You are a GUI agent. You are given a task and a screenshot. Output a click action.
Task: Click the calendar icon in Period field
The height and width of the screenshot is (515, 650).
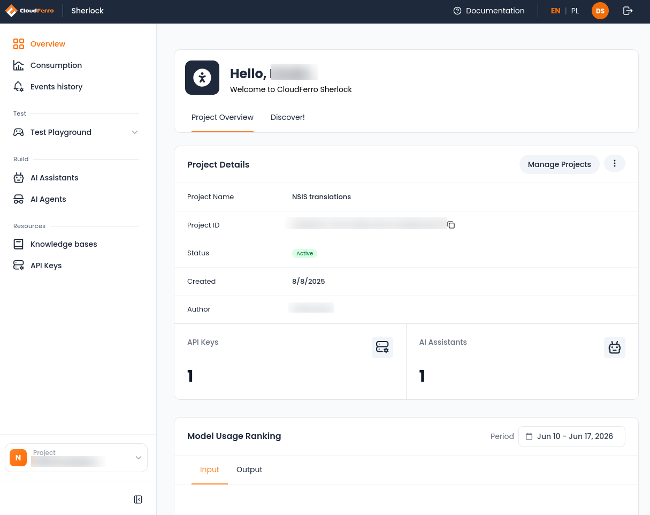pos(529,436)
